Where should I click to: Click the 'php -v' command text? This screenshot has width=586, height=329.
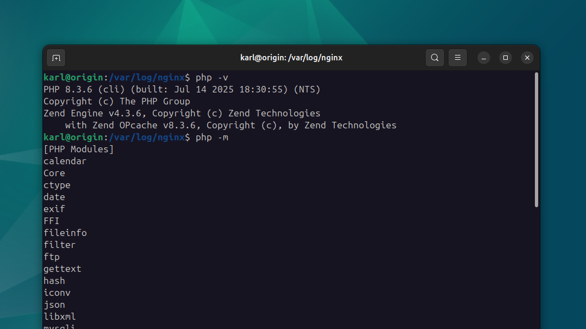click(x=212, y=77)
